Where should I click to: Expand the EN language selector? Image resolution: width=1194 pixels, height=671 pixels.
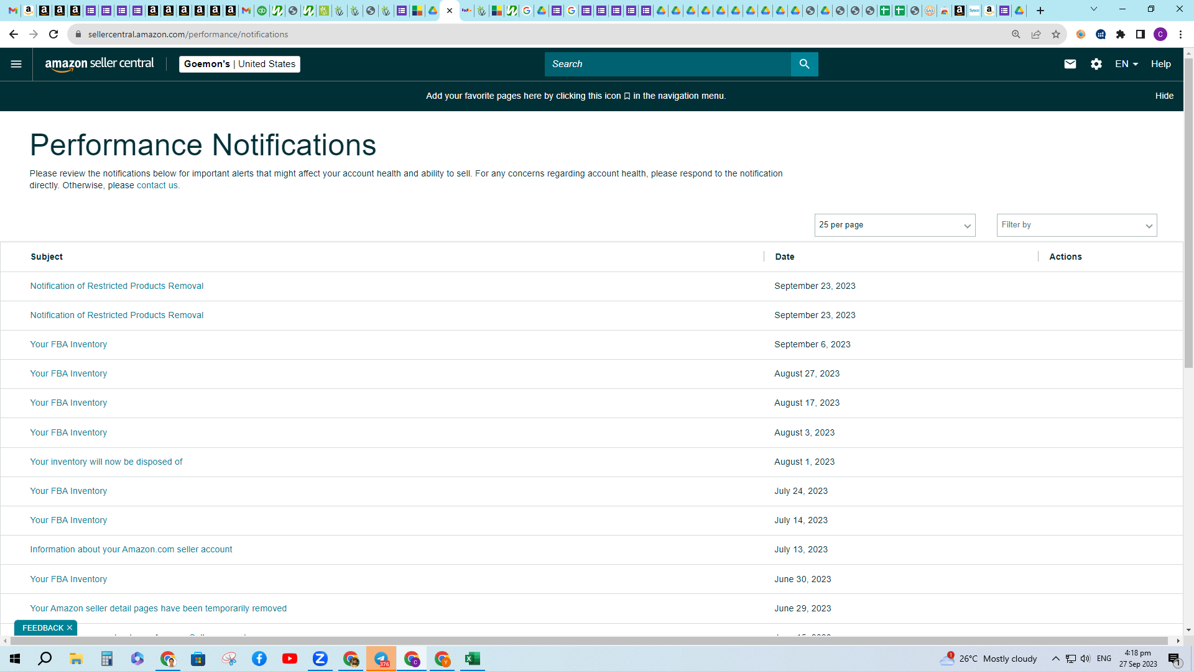pos(1126,64)
